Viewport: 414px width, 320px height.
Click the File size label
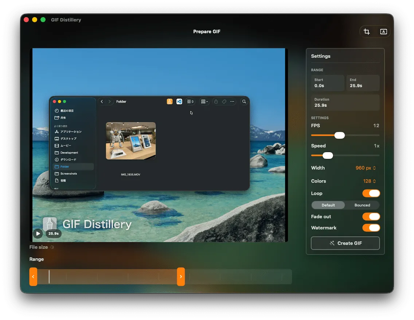point(39,247)
